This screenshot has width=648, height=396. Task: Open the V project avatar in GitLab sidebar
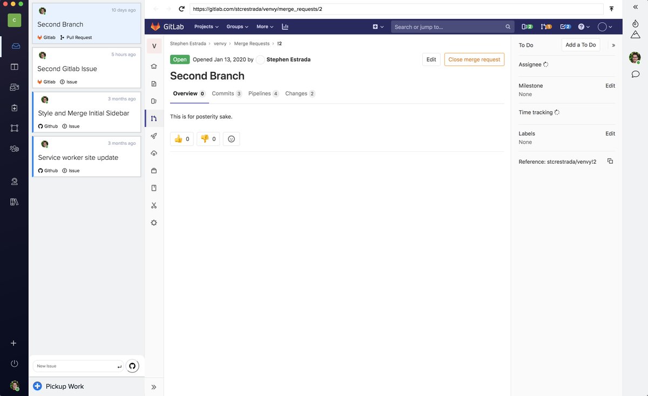(x=154, y=46)
